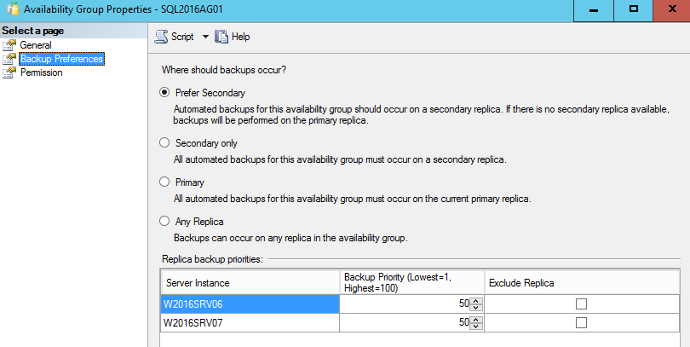Select the Secondary only option

pos(165,142)
